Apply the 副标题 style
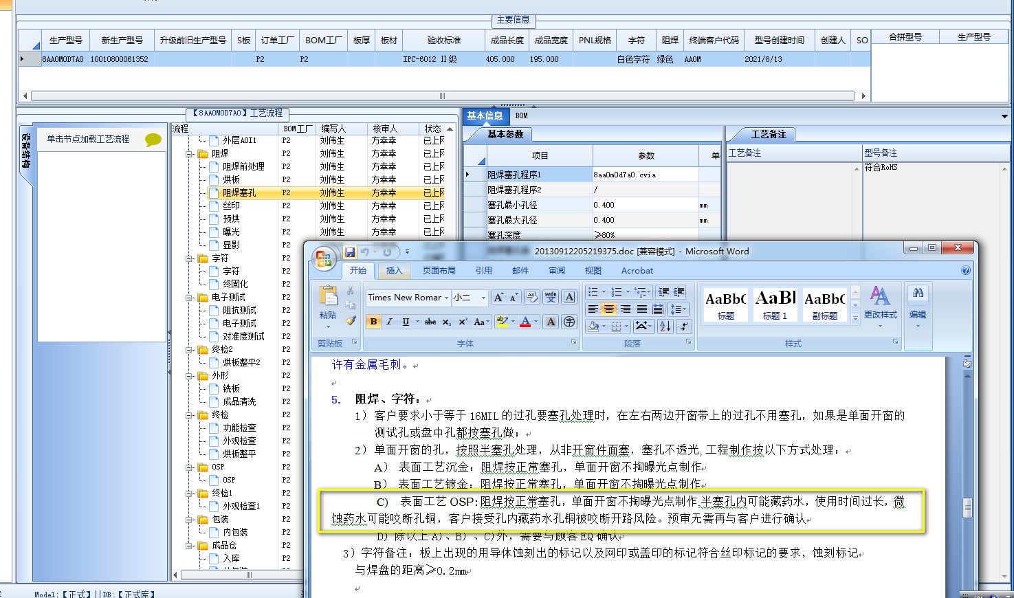1014x598 pixels. pos(825,304)
